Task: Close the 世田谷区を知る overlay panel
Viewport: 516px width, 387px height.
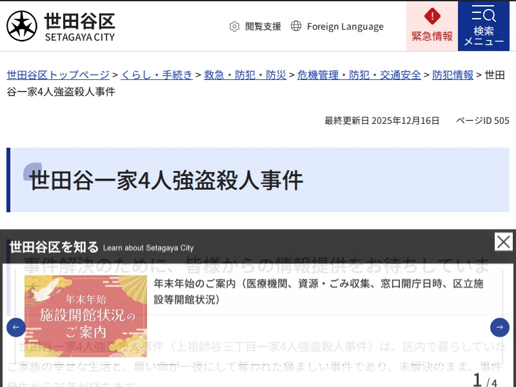Action: click(x=504, y=242)
